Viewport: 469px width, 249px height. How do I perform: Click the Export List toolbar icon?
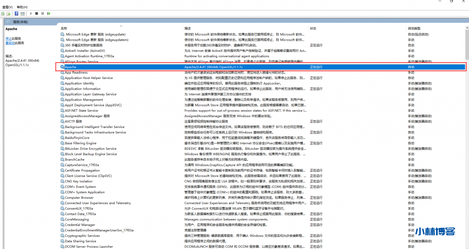(x=8, y=14)
